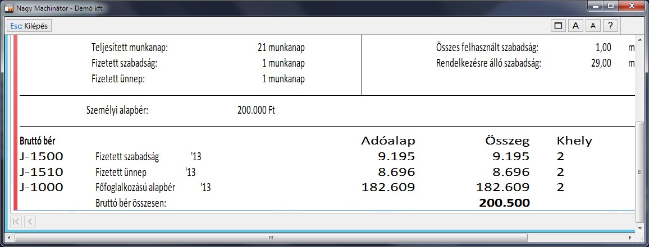Click the 200.000 Ft base salary value
The image size is (649, 247).
pyautogui.click(x=256, y=111)
